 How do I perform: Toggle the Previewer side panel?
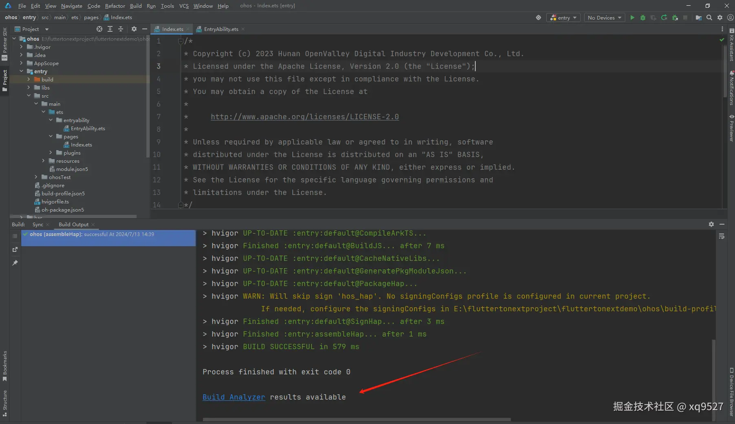coord(731,128)
